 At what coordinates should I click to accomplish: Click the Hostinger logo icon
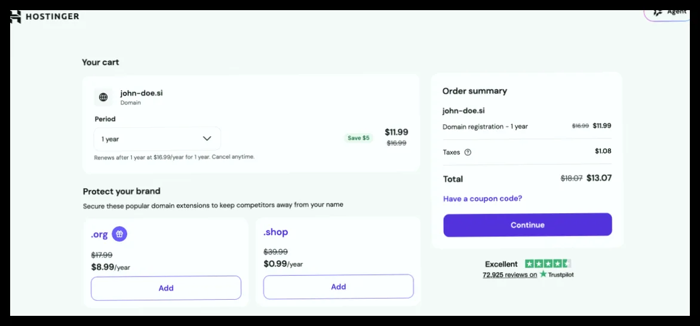coord(16,17)
